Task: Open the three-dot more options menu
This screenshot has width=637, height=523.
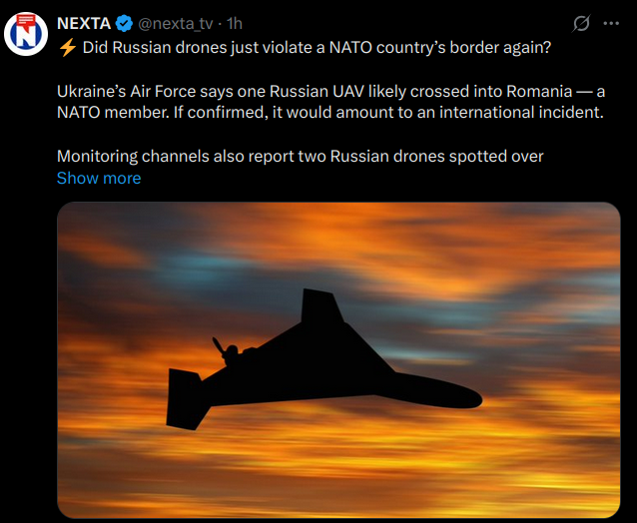Action: pos(611,24)
